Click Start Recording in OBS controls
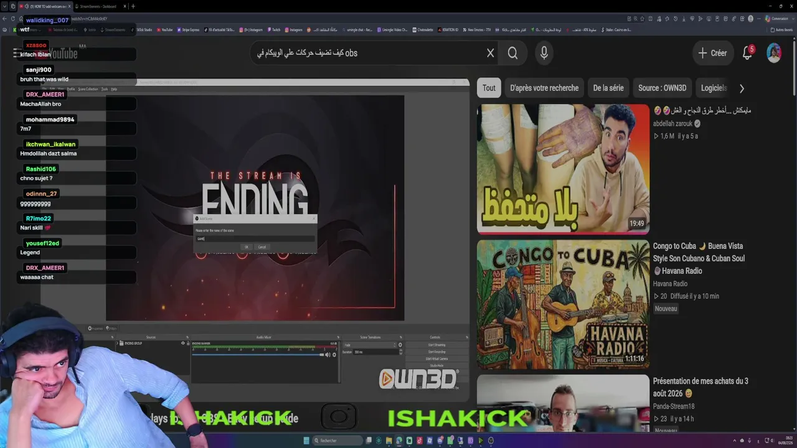This screenshot has height=448, width=797. (436, 352)
